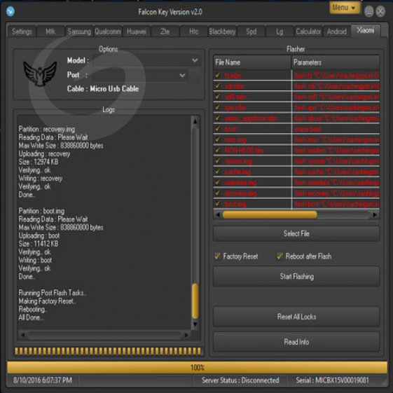Image resolution: width=393 pixels, height=393 pixels.
Task: Switch to the Qualcomm tab
Action: pyautogui.click(x=108, y=32)
